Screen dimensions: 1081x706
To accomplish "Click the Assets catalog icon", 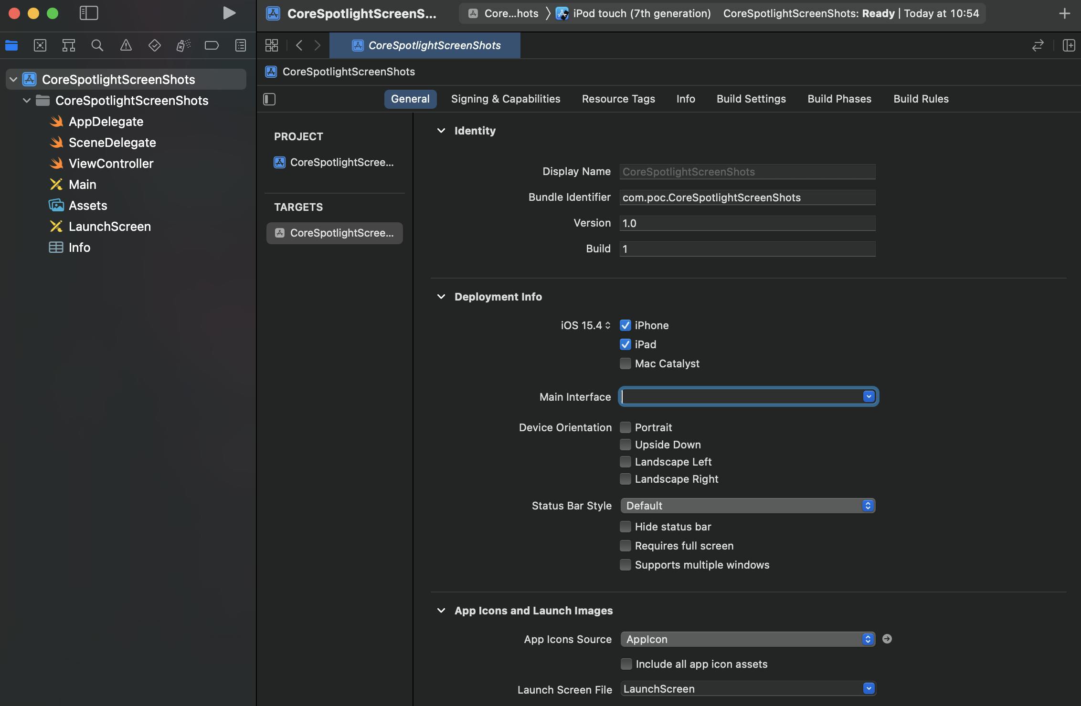I will [x=56, y=205].
